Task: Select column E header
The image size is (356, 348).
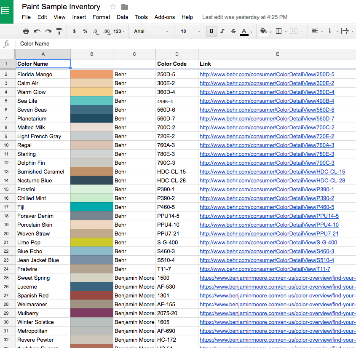Action: click(277, 54)
